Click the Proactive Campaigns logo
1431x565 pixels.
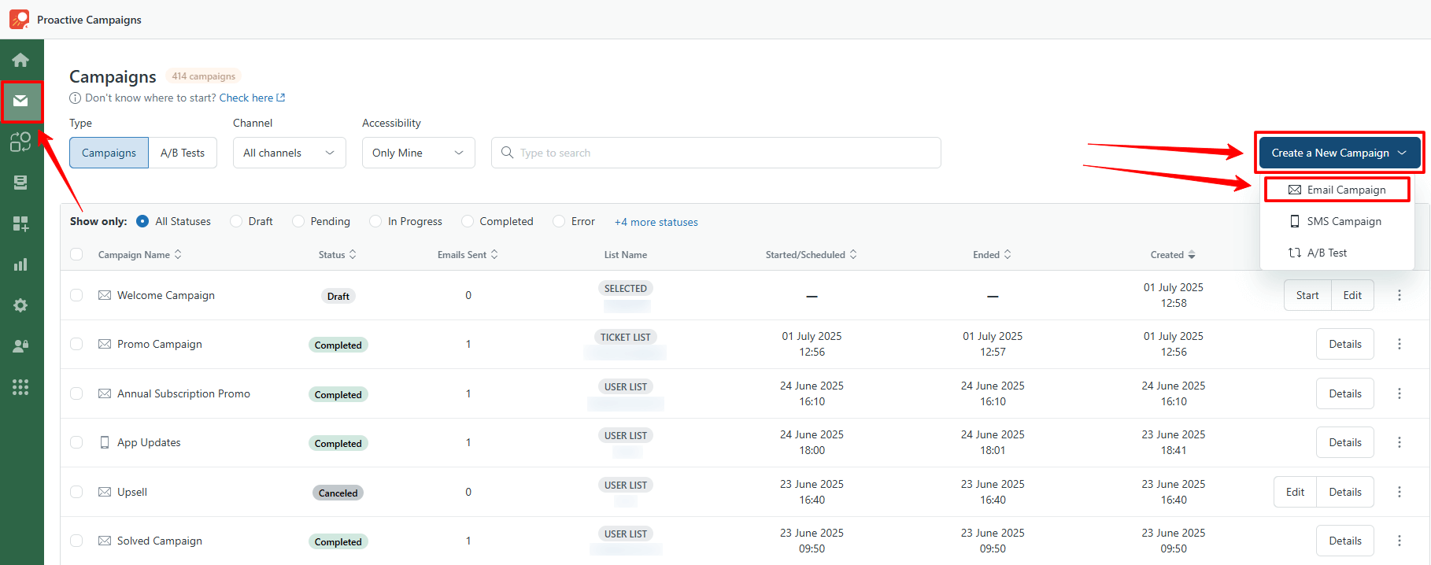coord(19,19)
